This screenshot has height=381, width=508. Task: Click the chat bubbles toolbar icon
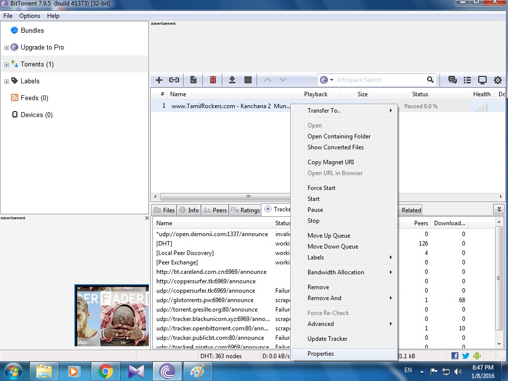point(452,80)
